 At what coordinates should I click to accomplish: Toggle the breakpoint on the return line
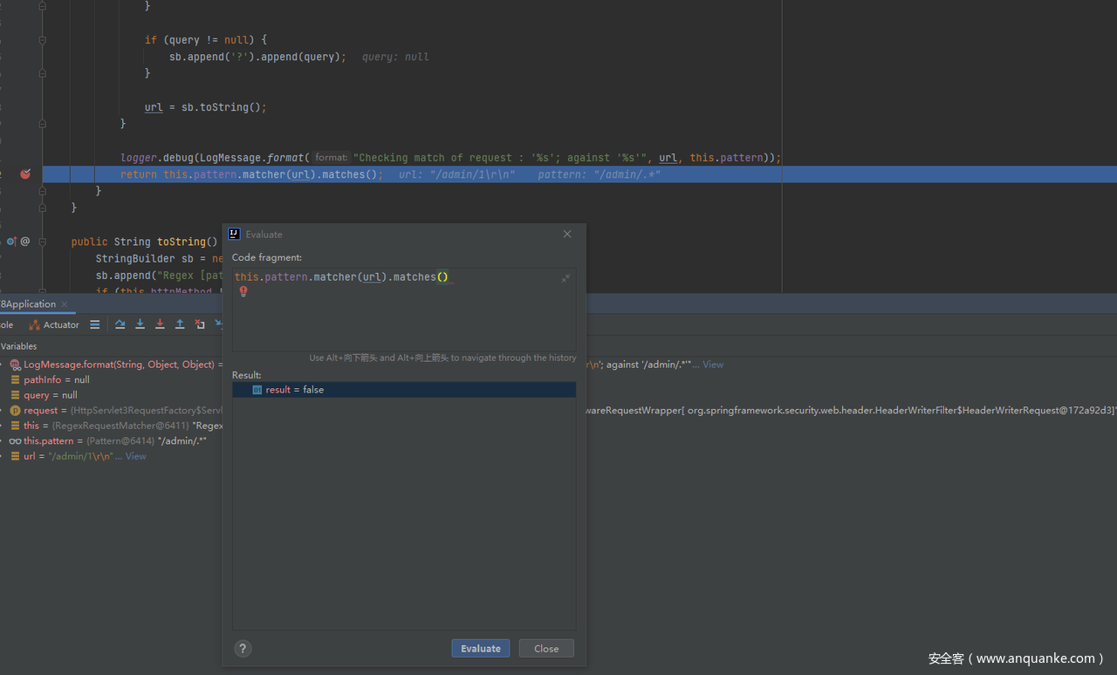point(25,174)
